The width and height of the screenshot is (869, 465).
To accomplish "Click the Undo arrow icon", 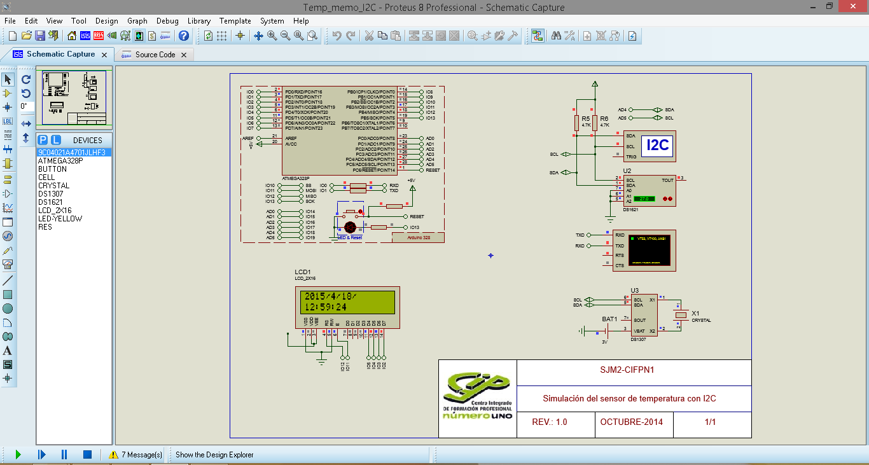I will [337, 36].
